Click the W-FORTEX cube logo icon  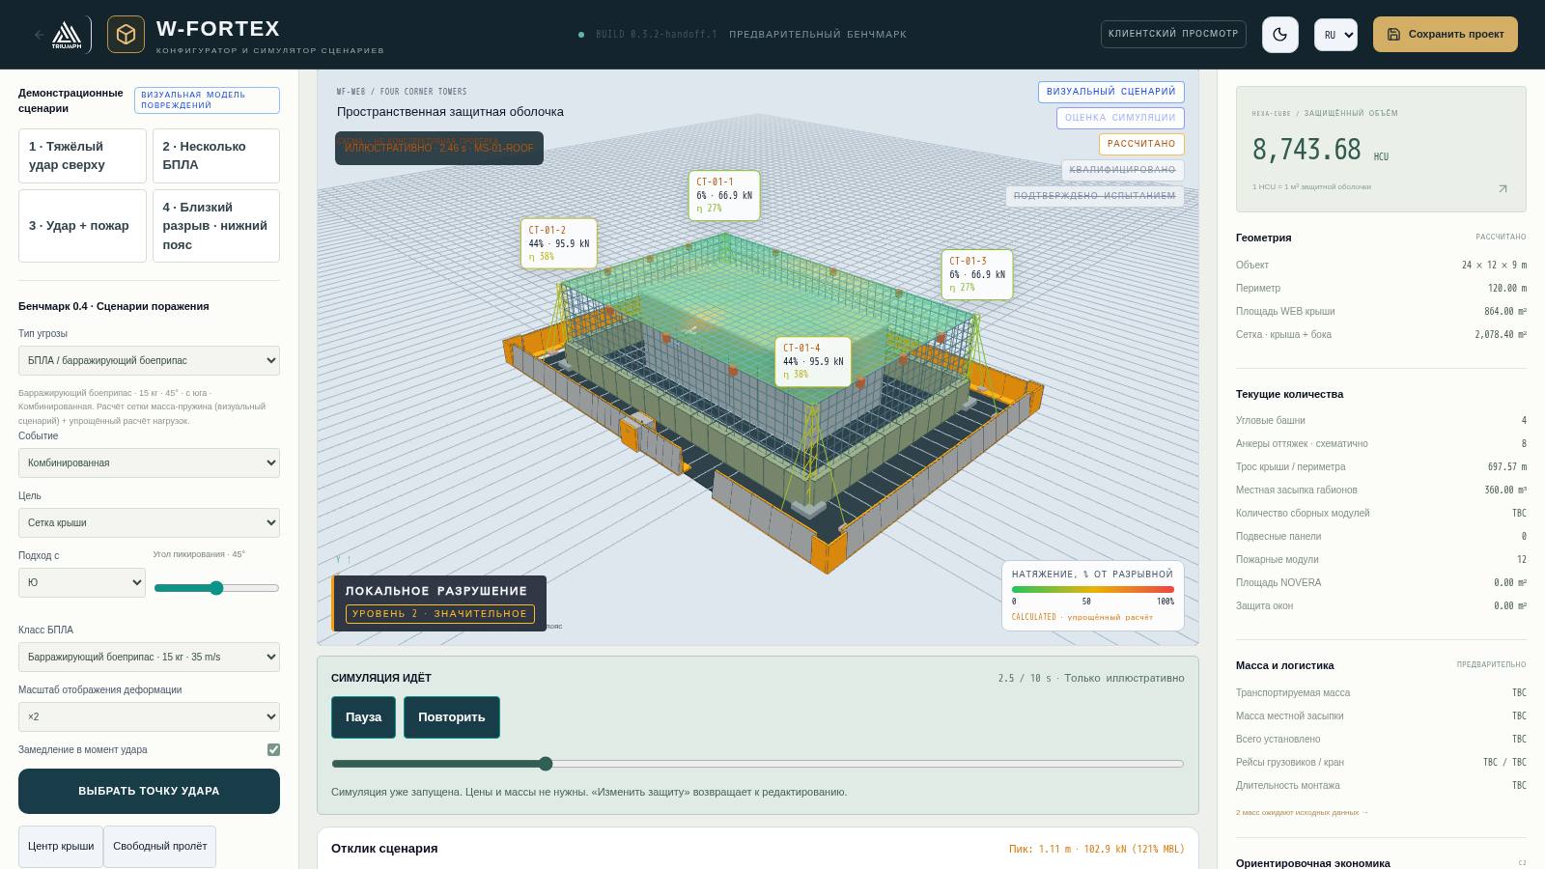click(x=126, y=35)
